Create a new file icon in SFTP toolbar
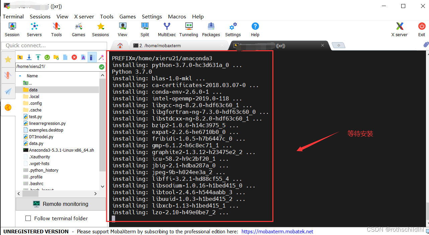The height and width of the screenshot is (235, 429). tap(65, 57)
